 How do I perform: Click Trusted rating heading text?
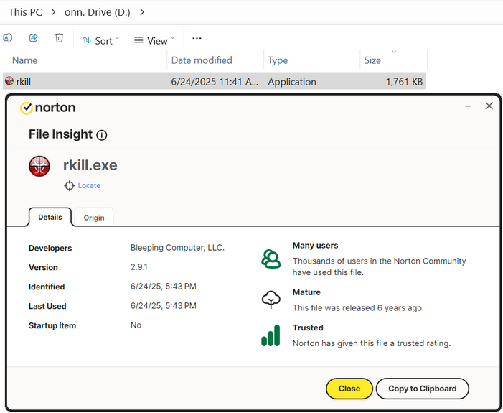pos(308,328)
